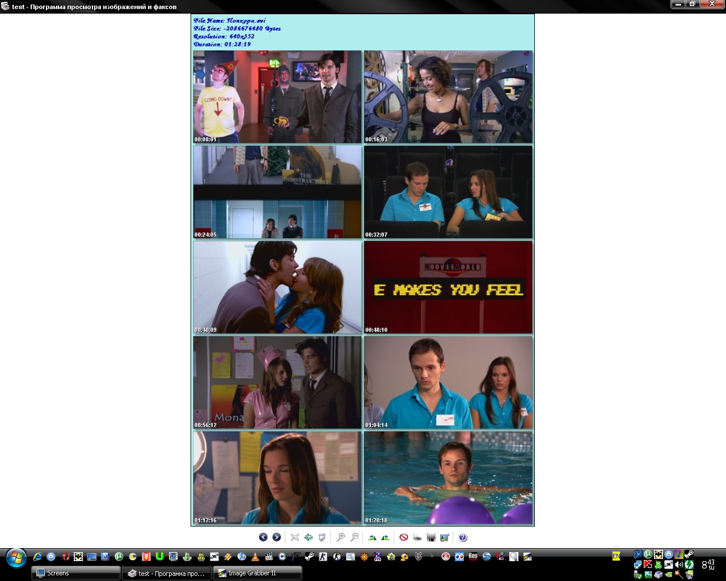
Task: Launch Winamp from quick launch
Action: (x=228, y=557)
